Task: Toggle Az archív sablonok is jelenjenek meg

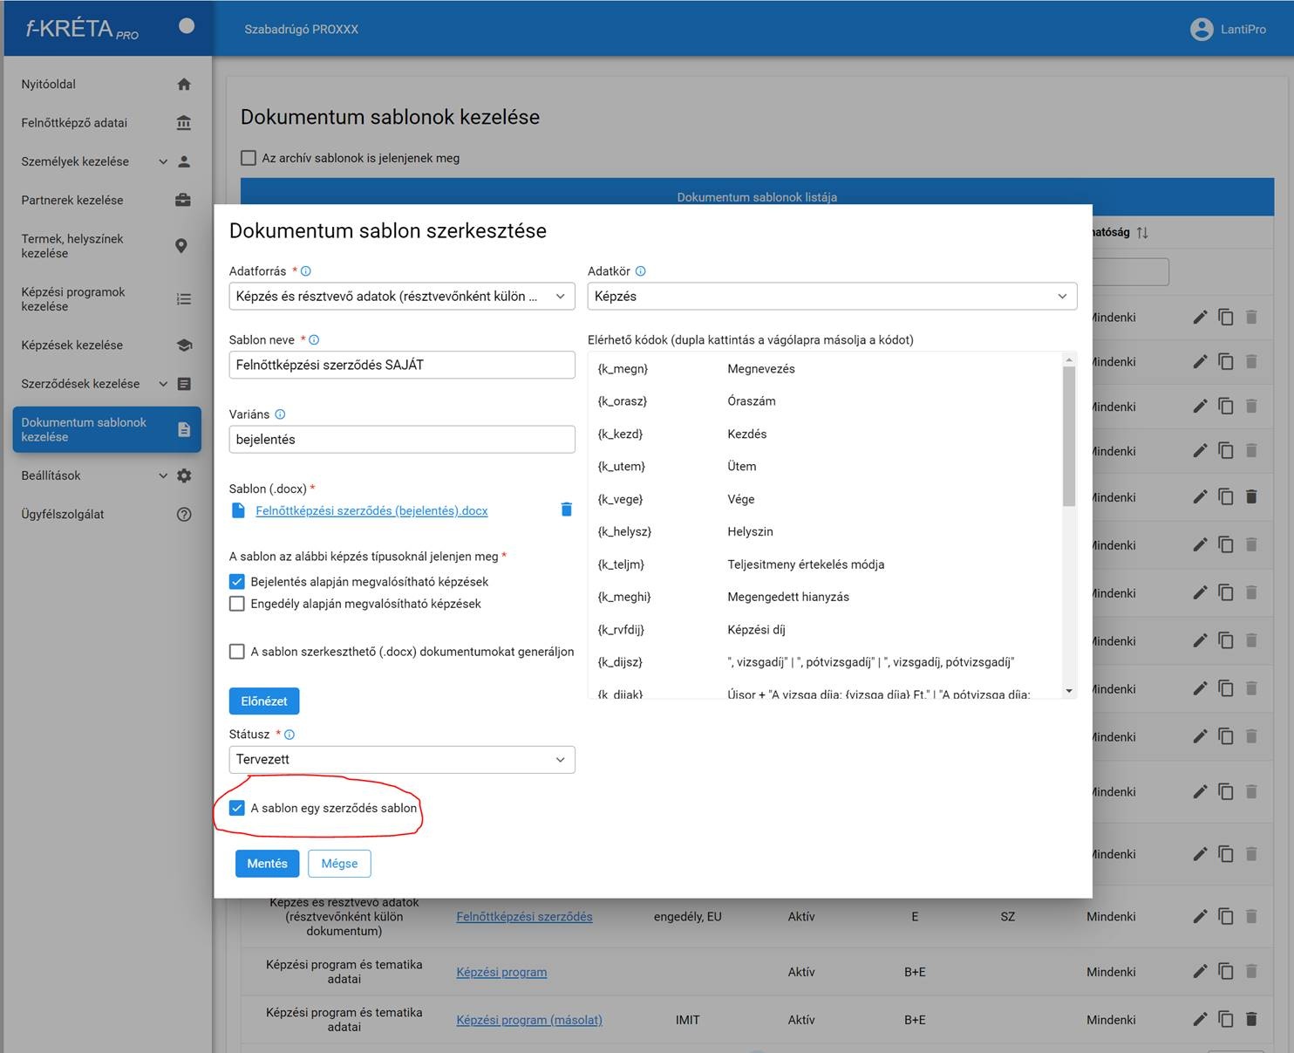Action: click(249, 158)
